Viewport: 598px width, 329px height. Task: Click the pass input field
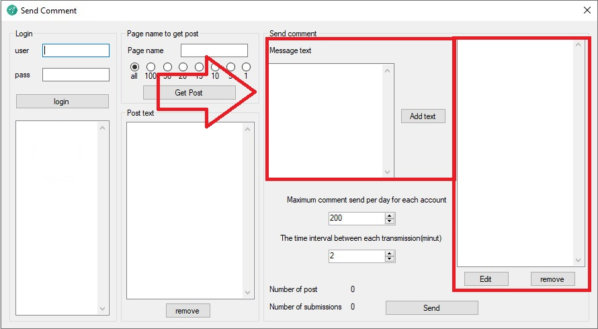tap(76, 75)
